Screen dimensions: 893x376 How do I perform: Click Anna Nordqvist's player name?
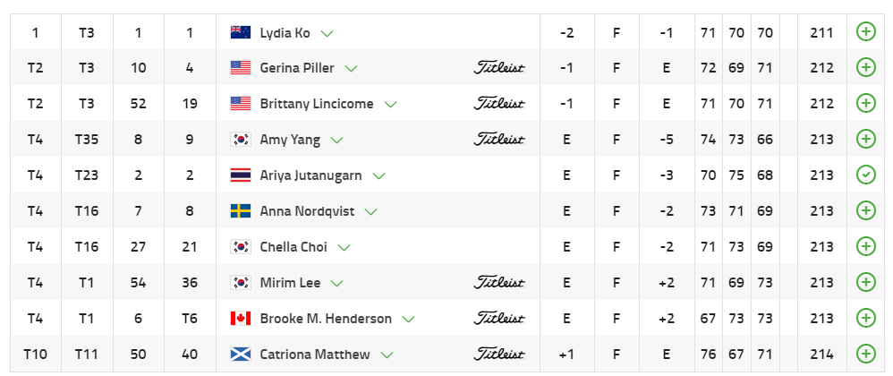[307, 211]
